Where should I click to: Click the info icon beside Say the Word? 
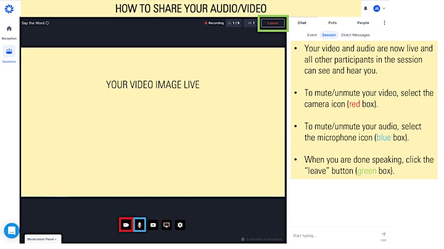pyautogui.click(x=47, y=23)
